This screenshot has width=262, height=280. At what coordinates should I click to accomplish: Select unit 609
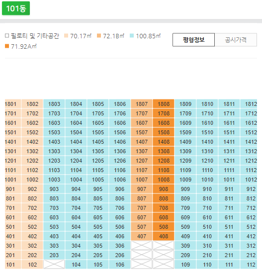tap(185, 217)
